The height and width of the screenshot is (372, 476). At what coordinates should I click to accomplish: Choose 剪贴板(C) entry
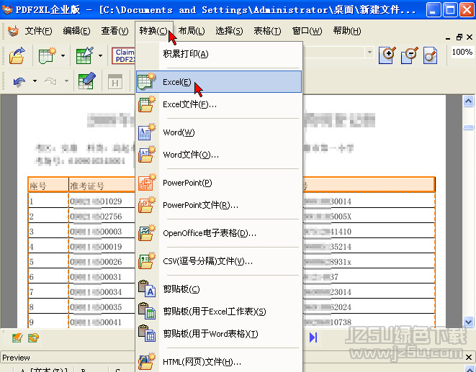(x=219, y=289)
